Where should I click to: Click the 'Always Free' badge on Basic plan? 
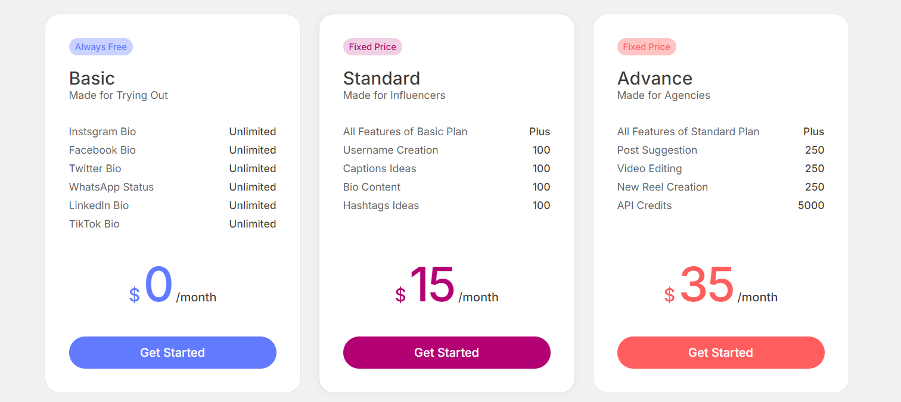pyautogui.click(x=101, y=46)
